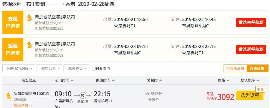
Task: Open the 航空公司 filter dropdown
Action: coord(49,68)
